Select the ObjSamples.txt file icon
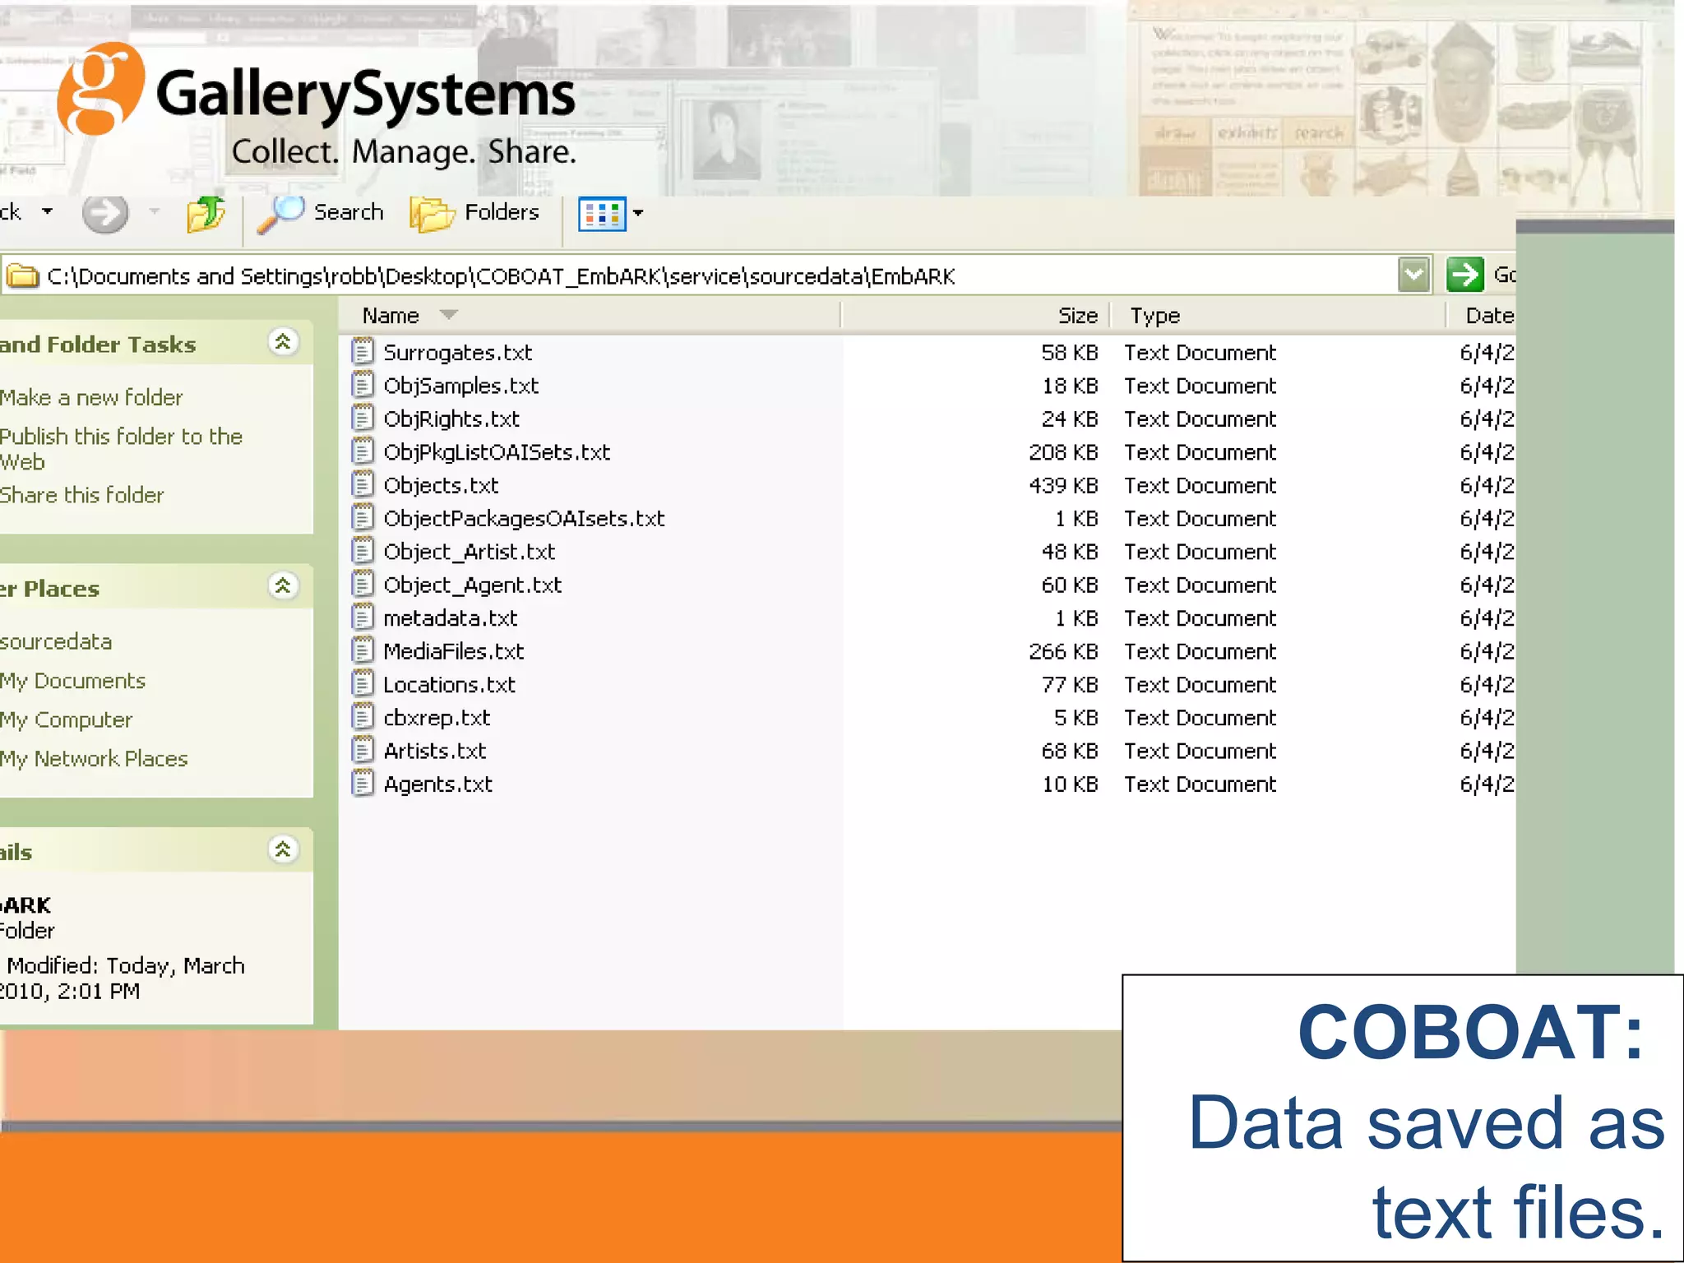 tap(363, 385)
